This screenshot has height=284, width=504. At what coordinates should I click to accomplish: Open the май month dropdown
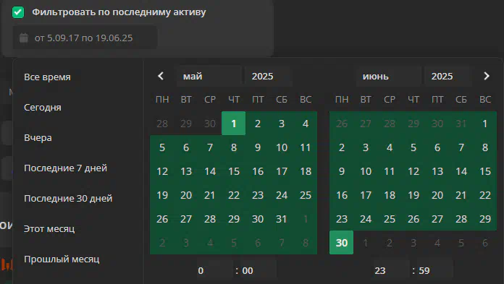point(209,76)
